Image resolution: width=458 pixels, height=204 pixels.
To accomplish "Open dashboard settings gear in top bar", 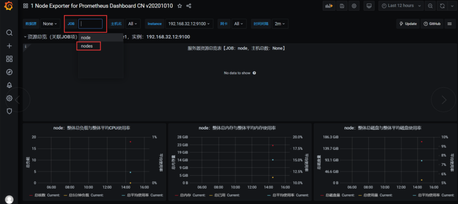I will (354, 6).
